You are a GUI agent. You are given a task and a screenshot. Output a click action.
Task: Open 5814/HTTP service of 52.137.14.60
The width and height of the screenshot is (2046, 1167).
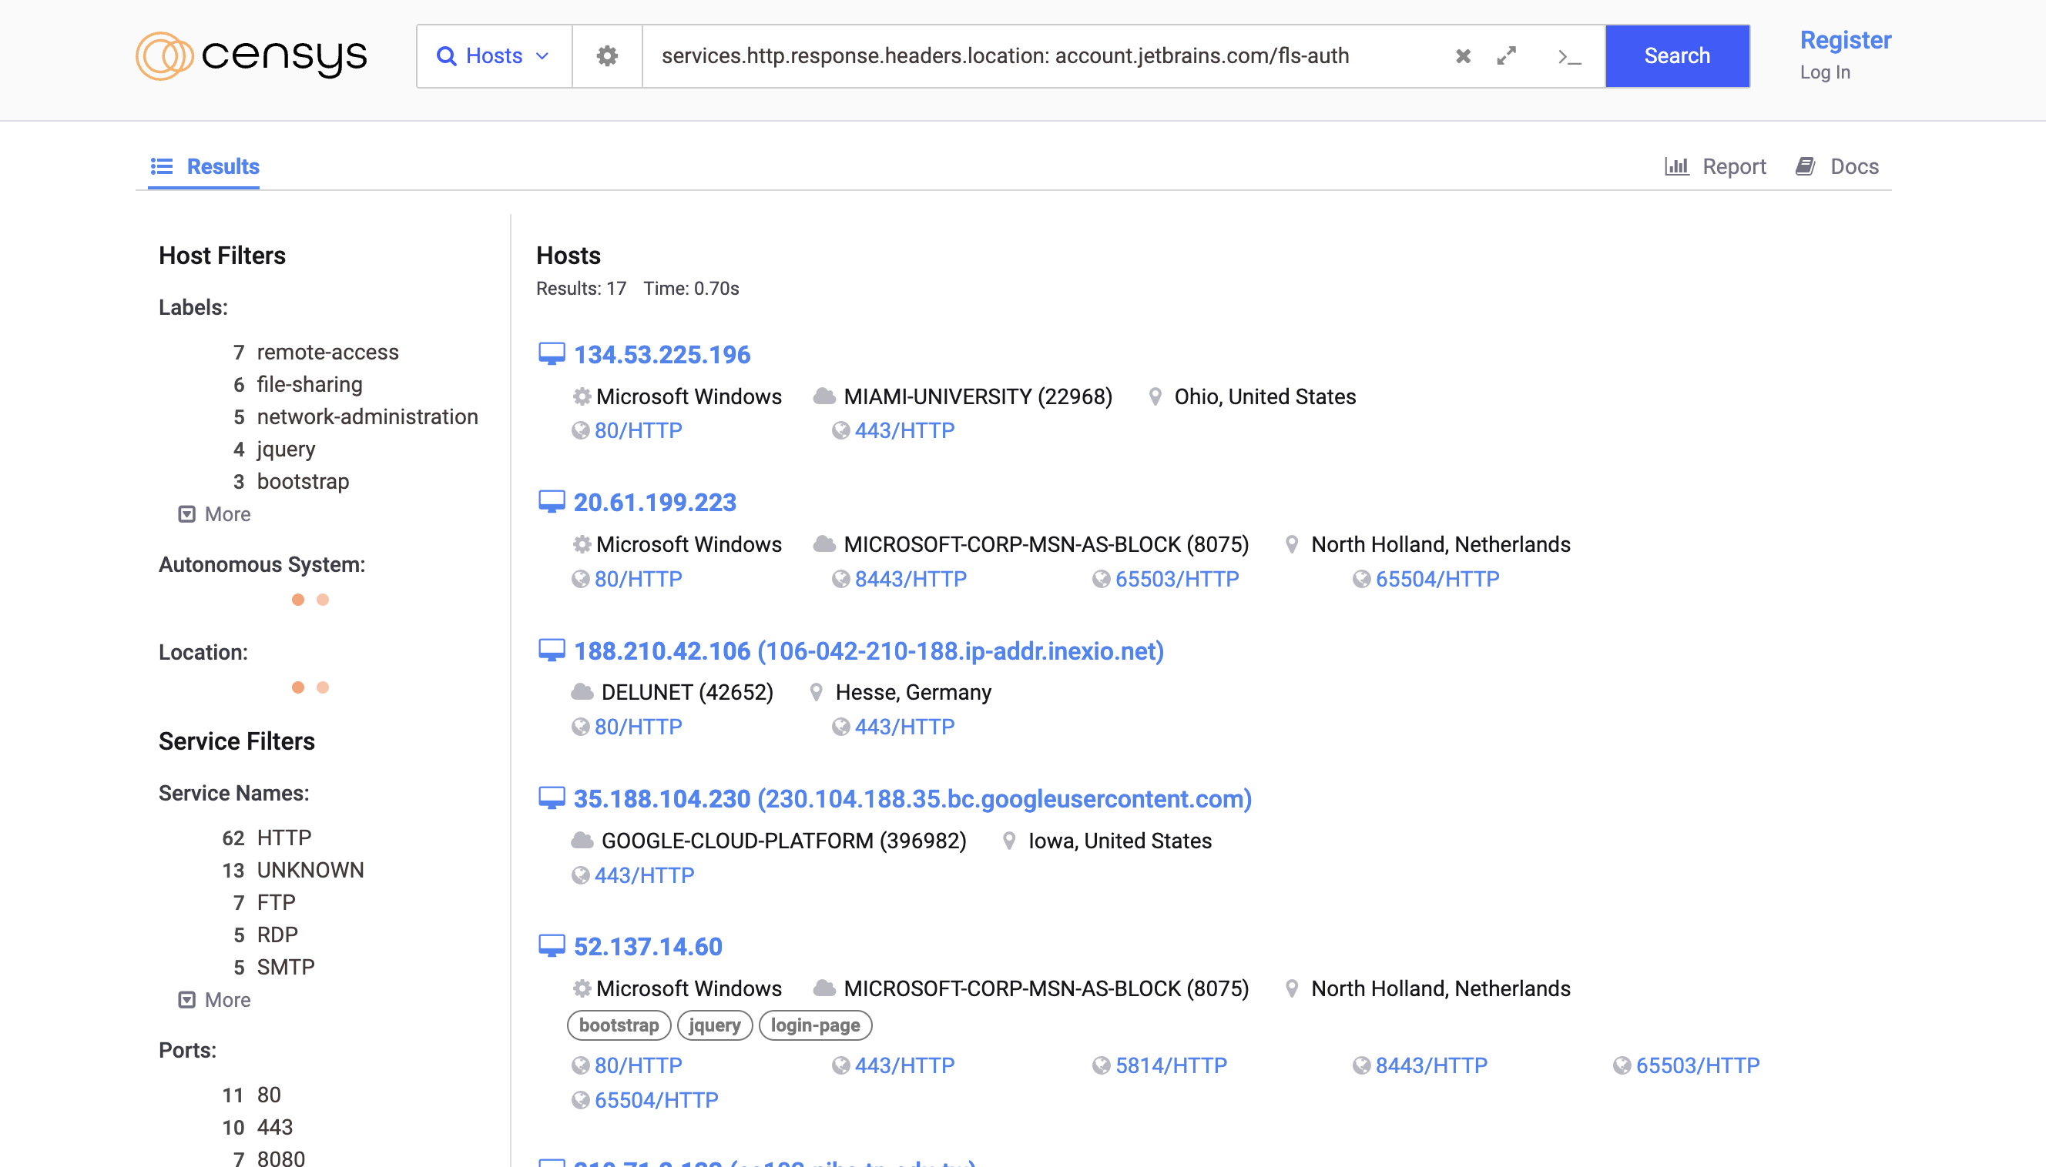coord(1171,1066)
